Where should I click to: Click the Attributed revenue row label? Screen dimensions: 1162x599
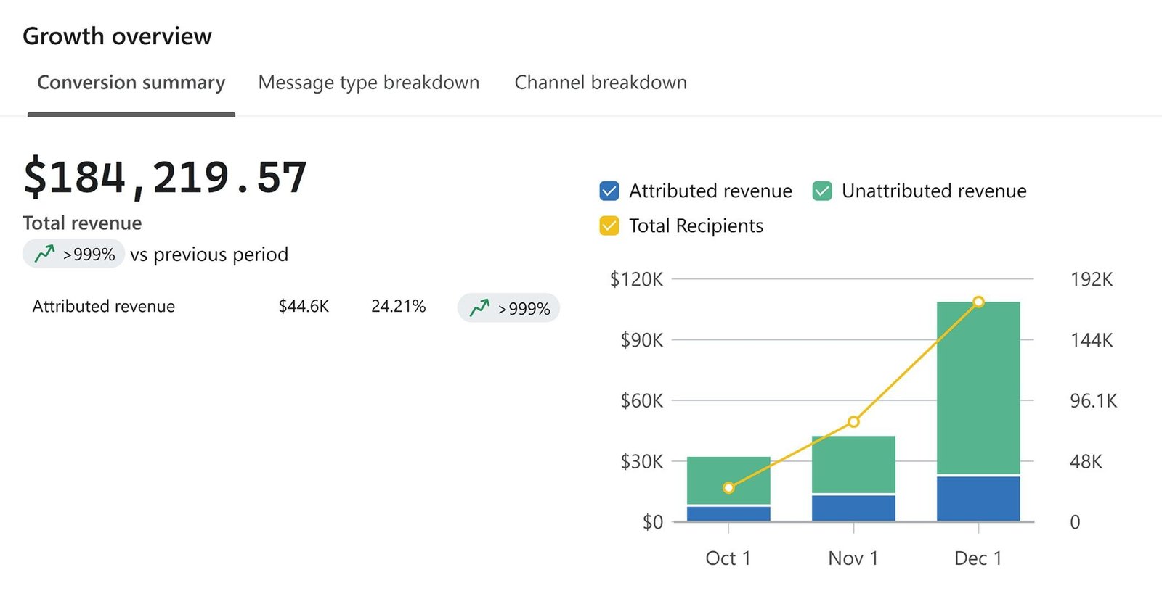[x=103, y=307]
